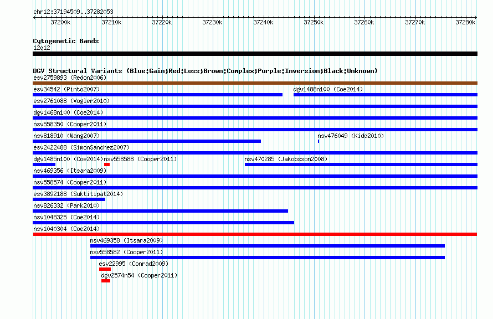Click the blue nsv818910 gain bar
The height and width of the screenshot is (319, 493).
coord(147,141)
